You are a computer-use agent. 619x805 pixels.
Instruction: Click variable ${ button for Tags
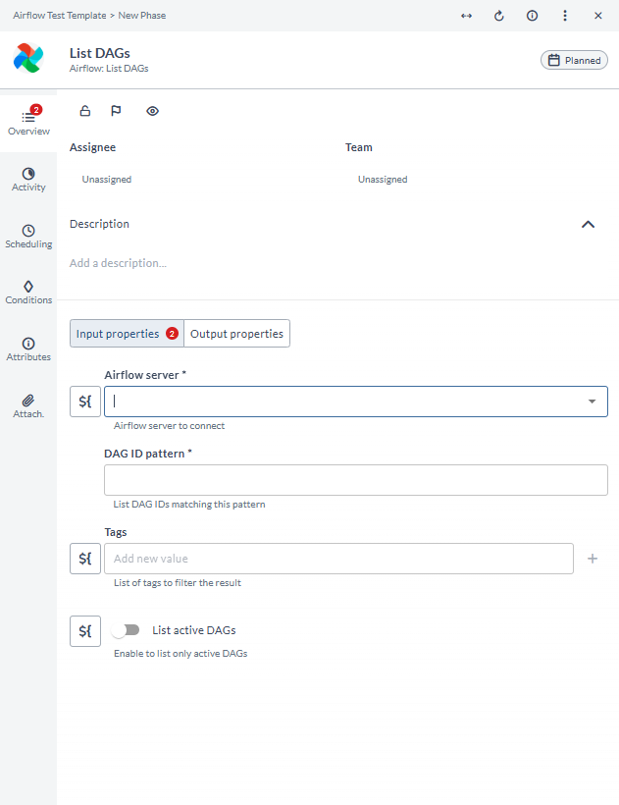pos(85,559)
